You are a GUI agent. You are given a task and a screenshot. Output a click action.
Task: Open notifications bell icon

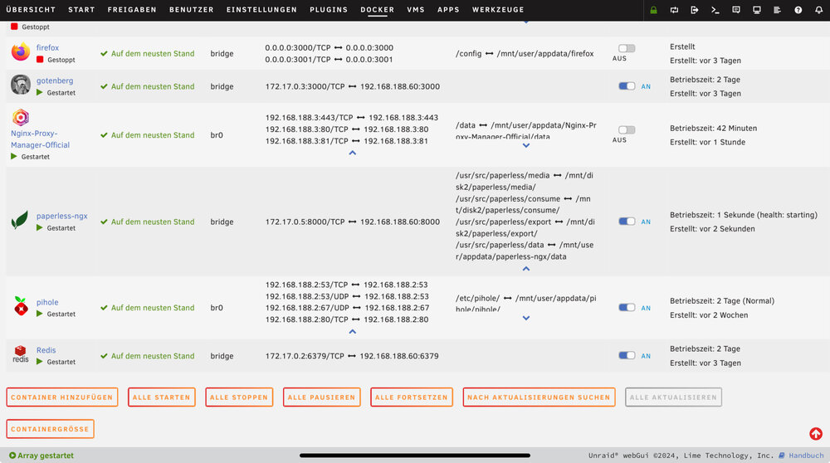819,10
